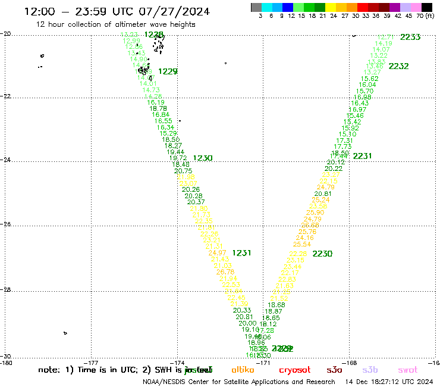Select the 's3b' satellite legend label
Screen dimensions: 440x387
coord(370,370)
